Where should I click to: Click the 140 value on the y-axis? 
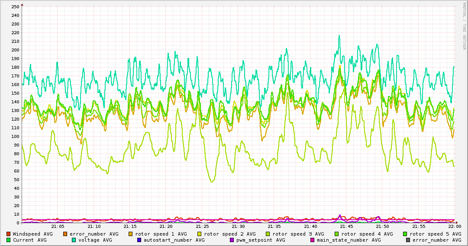tap(15, 102)
